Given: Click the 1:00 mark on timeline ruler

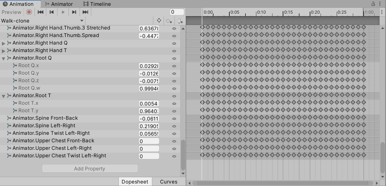Looking at the screenshot, I should pyautogui.click(x=369, y=12).
